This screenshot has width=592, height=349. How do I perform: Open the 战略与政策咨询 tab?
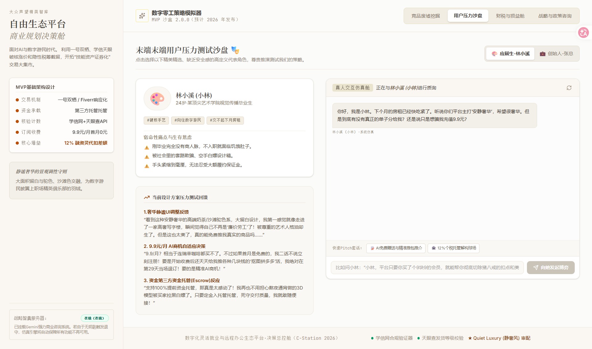click(x=555, y=16)
